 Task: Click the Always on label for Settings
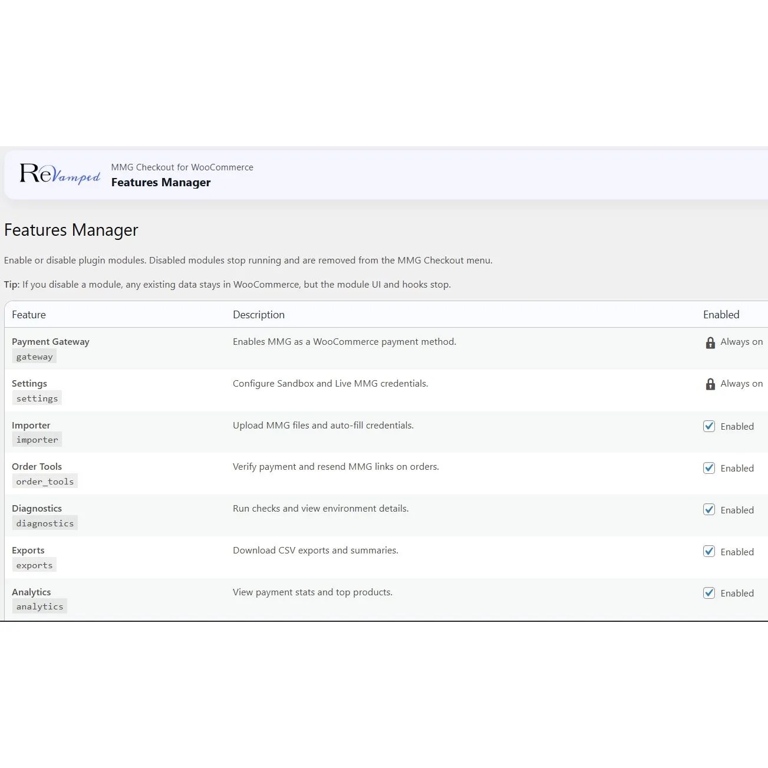741,384
